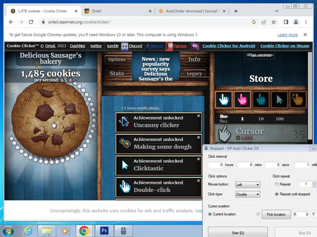Select the Repeat radio button
Screen dimensions: 317x237
coord(277,184)
